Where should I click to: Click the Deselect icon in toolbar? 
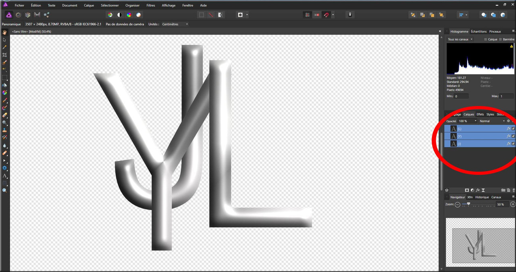pos(211,15)
